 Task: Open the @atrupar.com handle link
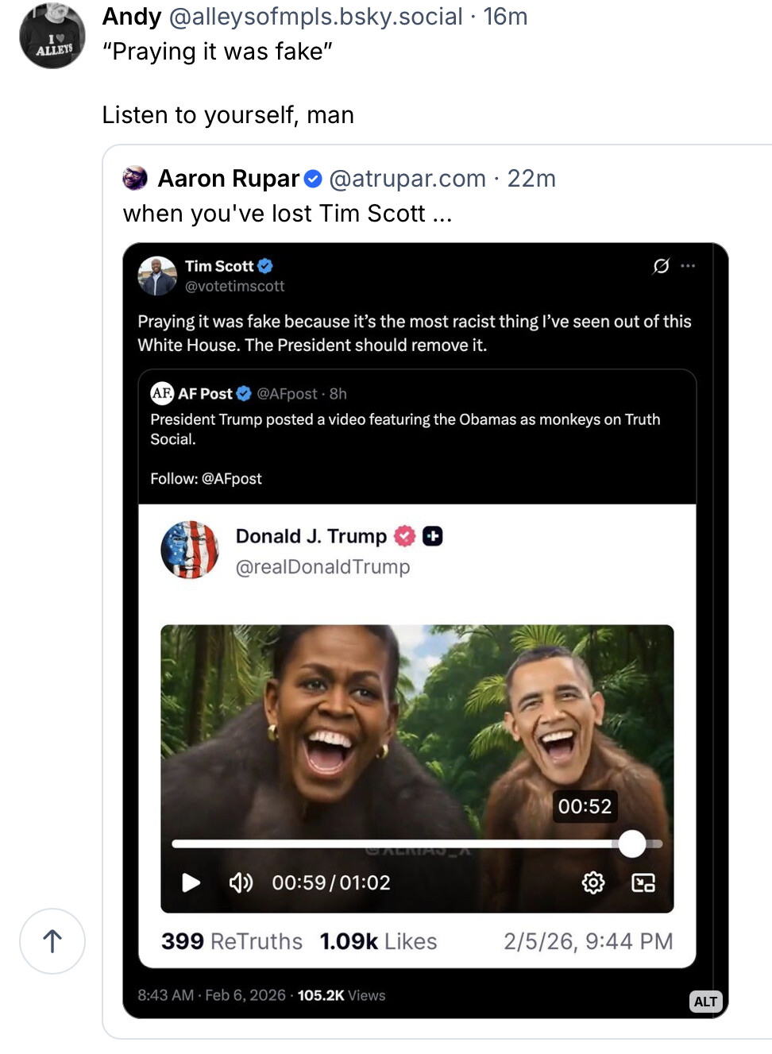point(407,179)
